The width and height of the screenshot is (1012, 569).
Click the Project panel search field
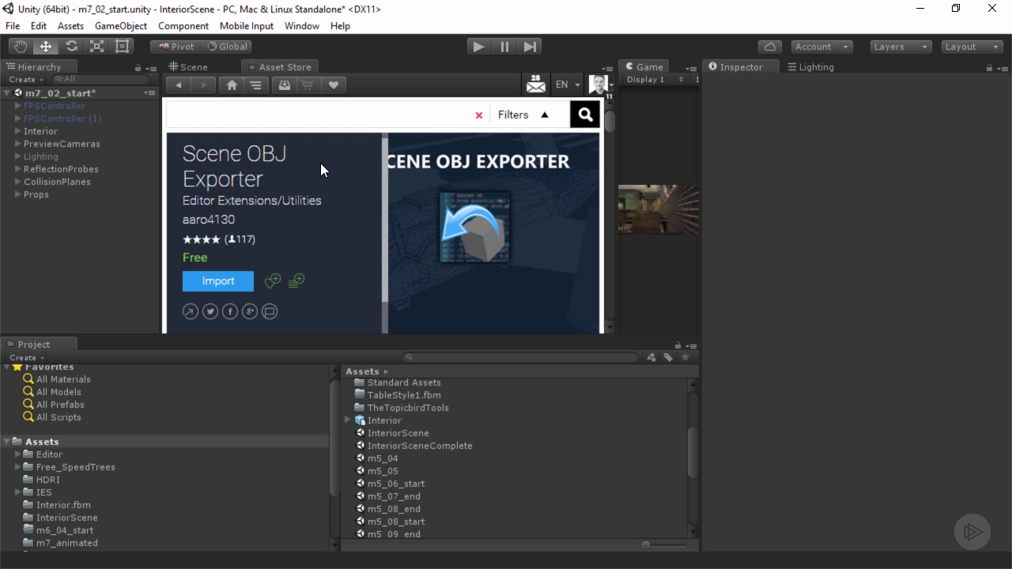coord(522,357)
